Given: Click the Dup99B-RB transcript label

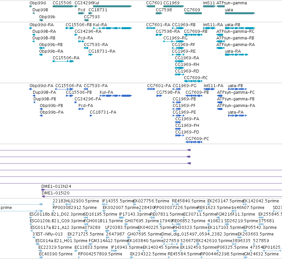Looking at the screenshot, I should 44,38.
